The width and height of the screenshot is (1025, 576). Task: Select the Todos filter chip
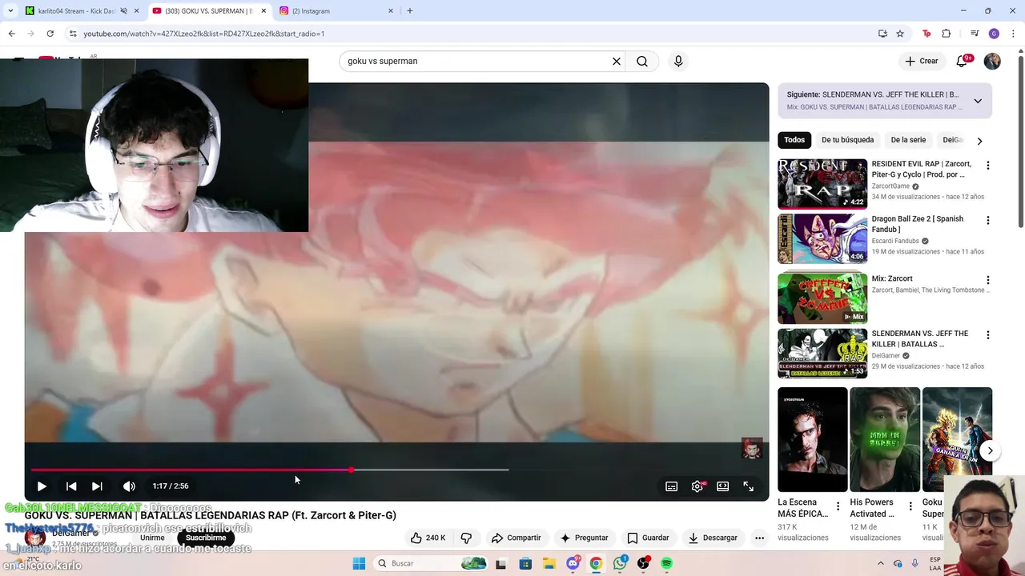[x=794, y=140]
